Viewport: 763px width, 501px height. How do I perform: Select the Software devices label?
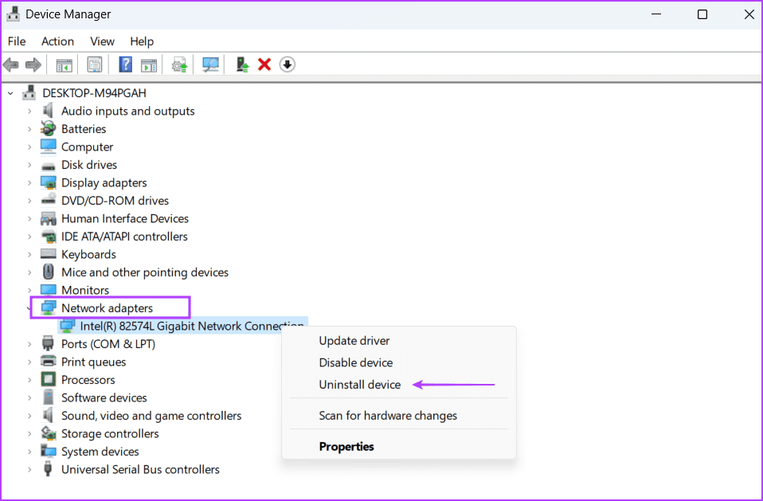(x=104, y=397)
